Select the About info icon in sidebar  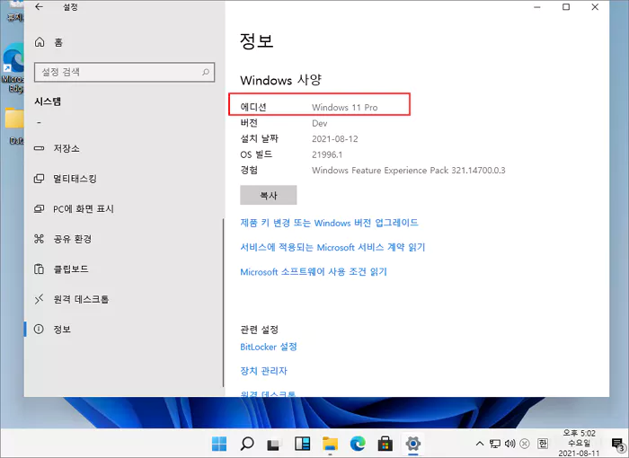pos(39,330)
